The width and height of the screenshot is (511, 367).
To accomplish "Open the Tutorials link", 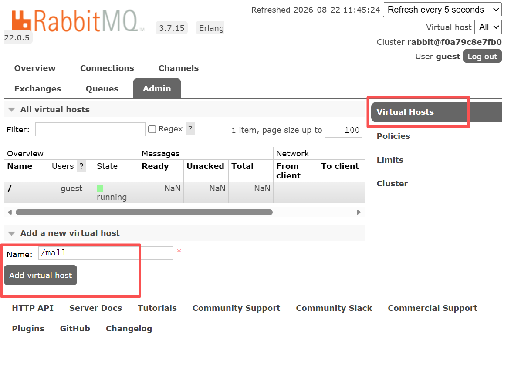I will [x=157, y=308].
